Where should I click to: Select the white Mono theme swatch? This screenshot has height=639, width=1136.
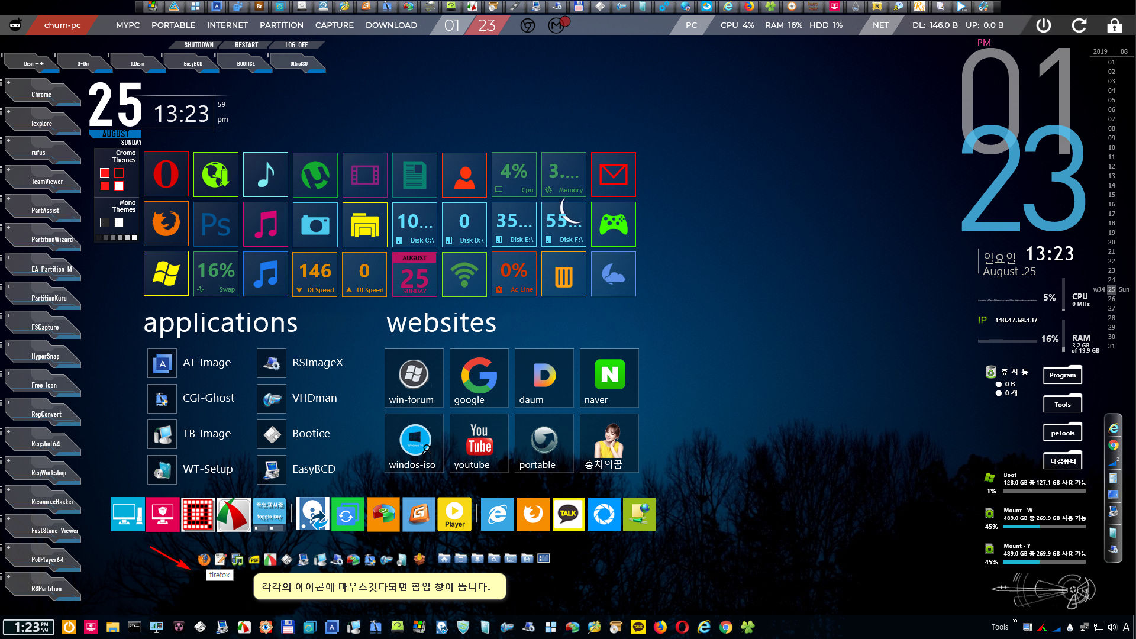coord(119,222)
